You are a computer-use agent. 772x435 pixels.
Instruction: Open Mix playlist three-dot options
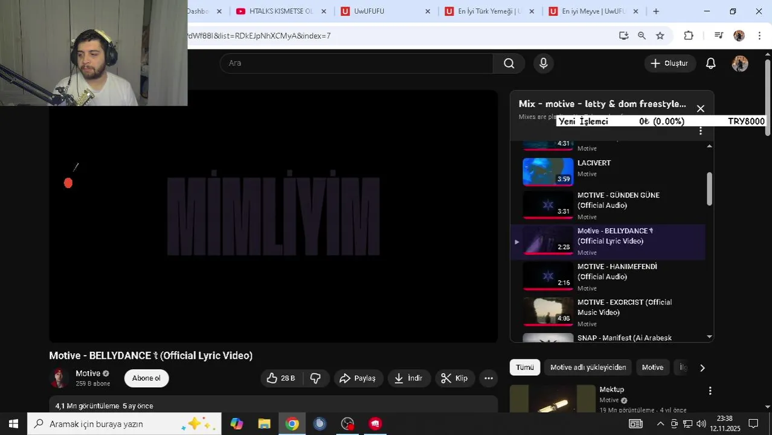(x=701, y=131)
